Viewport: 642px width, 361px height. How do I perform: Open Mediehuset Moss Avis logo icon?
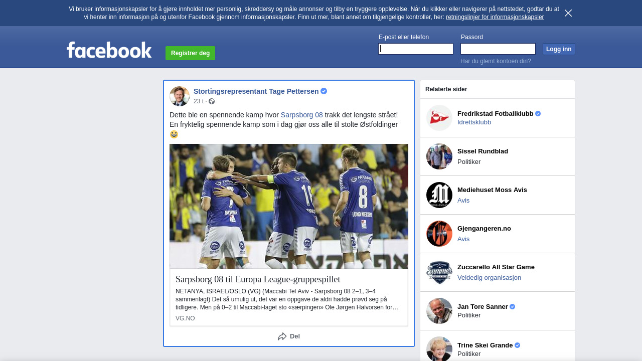point(439,195)
